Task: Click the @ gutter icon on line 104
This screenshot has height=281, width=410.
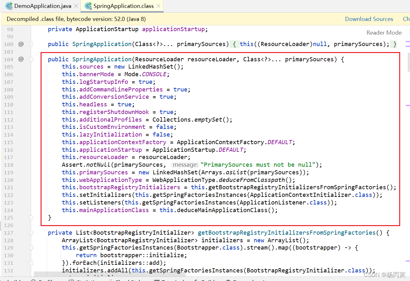Action: pos(21,59)
